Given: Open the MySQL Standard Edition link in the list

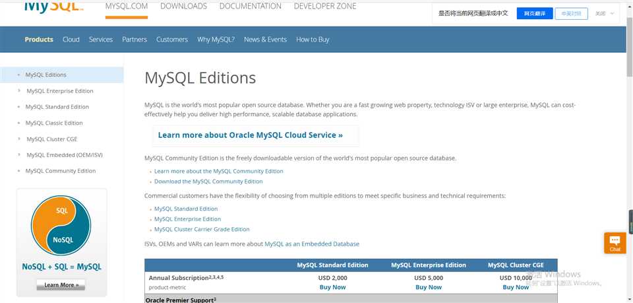Looking at the screenshot, I should (186, 209).
